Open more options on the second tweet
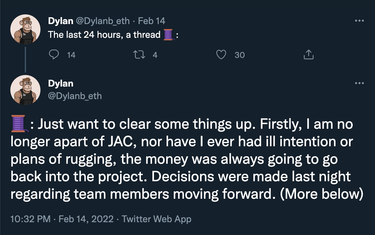The width and height of the screenshot is (375, 235). pos(359,83)
